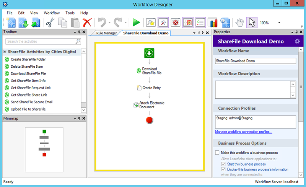This screenshot has width=306, height=187.
Task: Click Properties panel scroll down arrow
Action: (x=301, y=175)
